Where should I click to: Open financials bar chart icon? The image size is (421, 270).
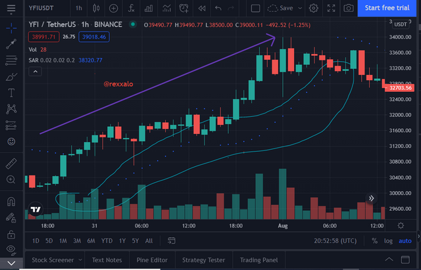click(149, 9)
